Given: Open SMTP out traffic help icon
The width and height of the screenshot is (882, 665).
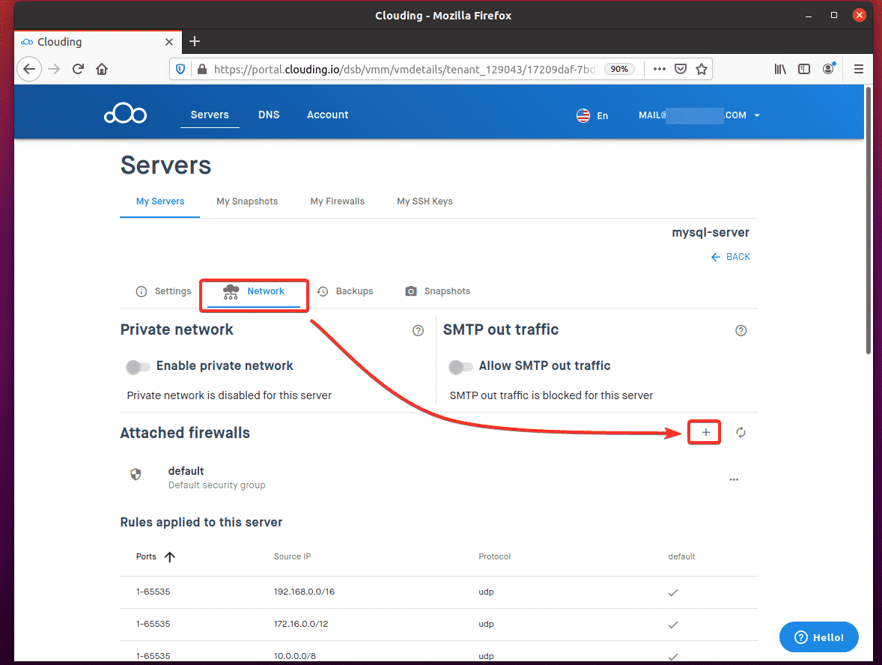Looking at the screenshot, I should (x=740, y=331).
